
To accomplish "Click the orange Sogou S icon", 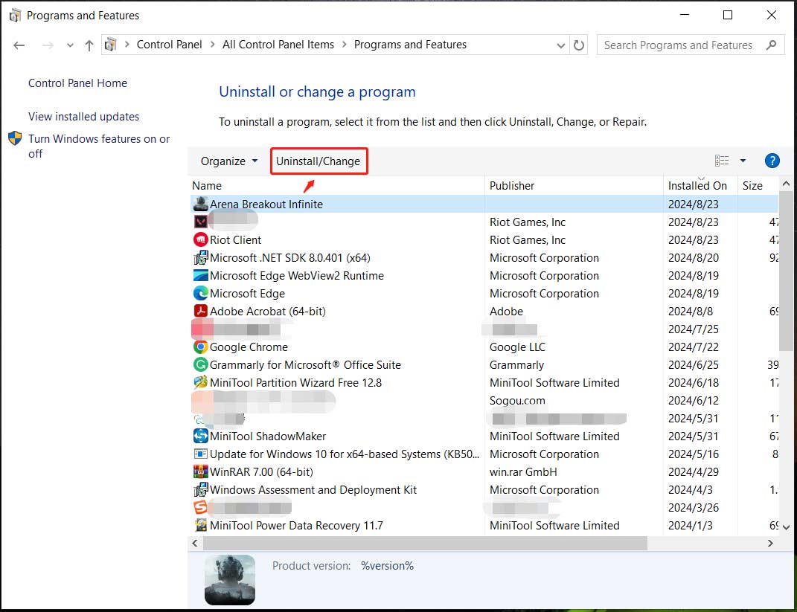I will [201, 507].
